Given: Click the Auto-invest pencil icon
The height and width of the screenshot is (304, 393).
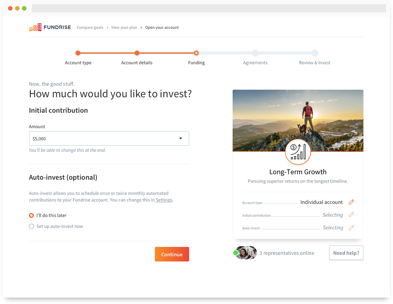Looking at the screenshot, I should [x=351, y=228].
